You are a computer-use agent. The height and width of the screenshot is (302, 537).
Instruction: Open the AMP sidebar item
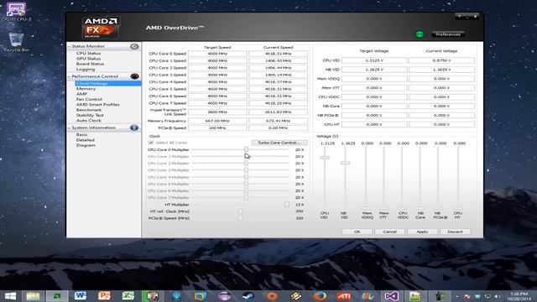click(81, 94)
